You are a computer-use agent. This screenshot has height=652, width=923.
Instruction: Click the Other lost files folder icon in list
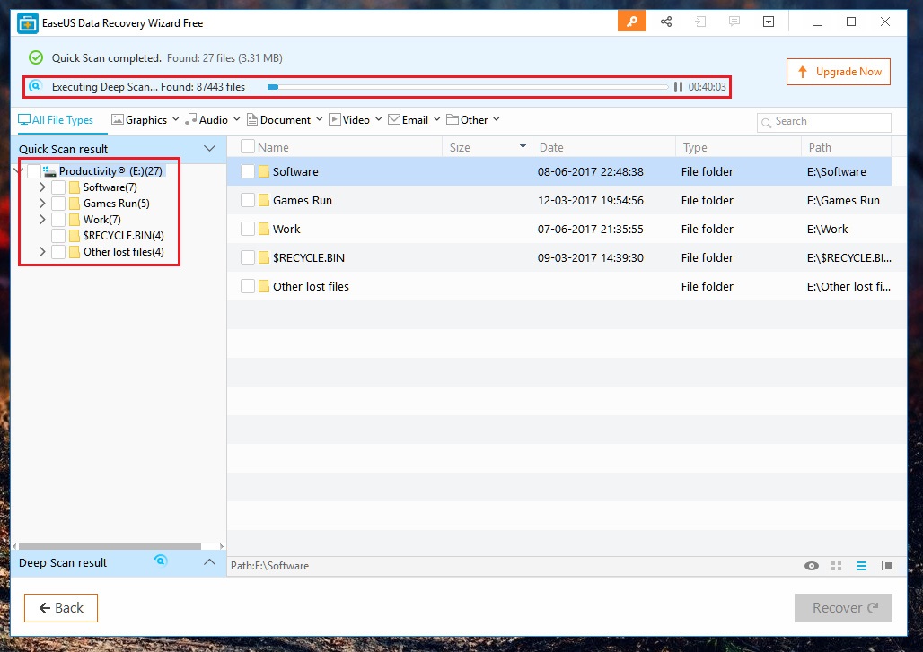(x=264, y=286)
